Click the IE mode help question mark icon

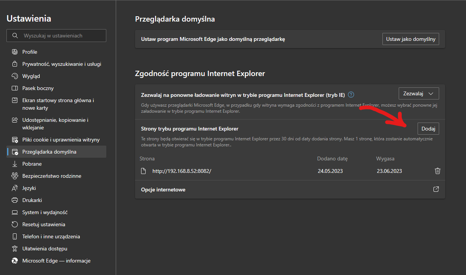(x=351, y=95)
